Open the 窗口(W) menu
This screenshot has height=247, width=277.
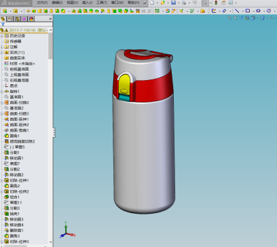click(x=117, y=3)
